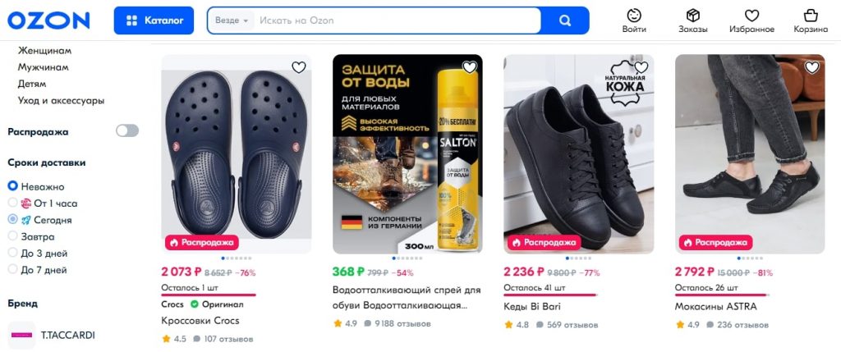Select the Завтра delivery radio button
The height and width of the screenshot is (352, 841).
point(13,236)
